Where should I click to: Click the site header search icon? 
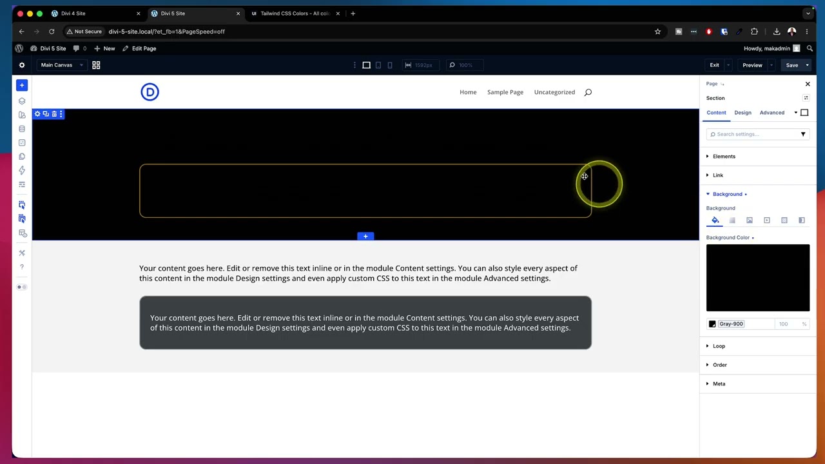coord(588,92)
